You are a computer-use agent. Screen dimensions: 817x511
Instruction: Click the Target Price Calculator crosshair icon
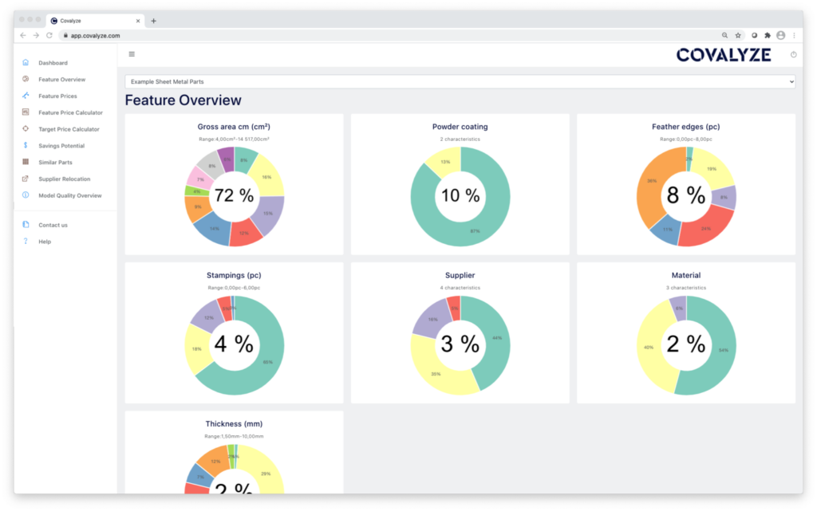tap(26, 128)
